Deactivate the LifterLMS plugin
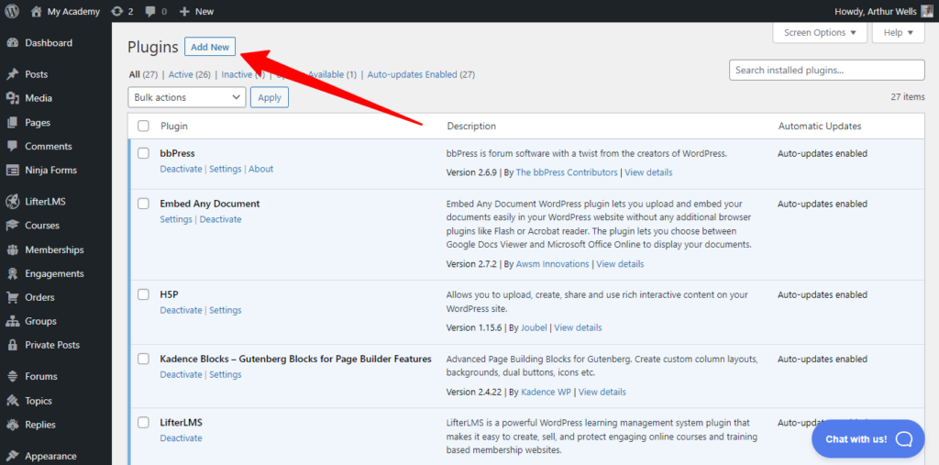Screen dimensions: 939x465 coord(181,438)
